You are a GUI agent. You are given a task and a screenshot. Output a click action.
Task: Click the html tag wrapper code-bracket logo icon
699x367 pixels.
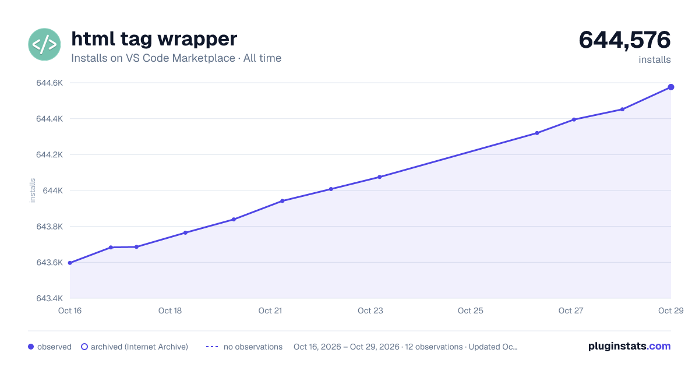(44, 44)
